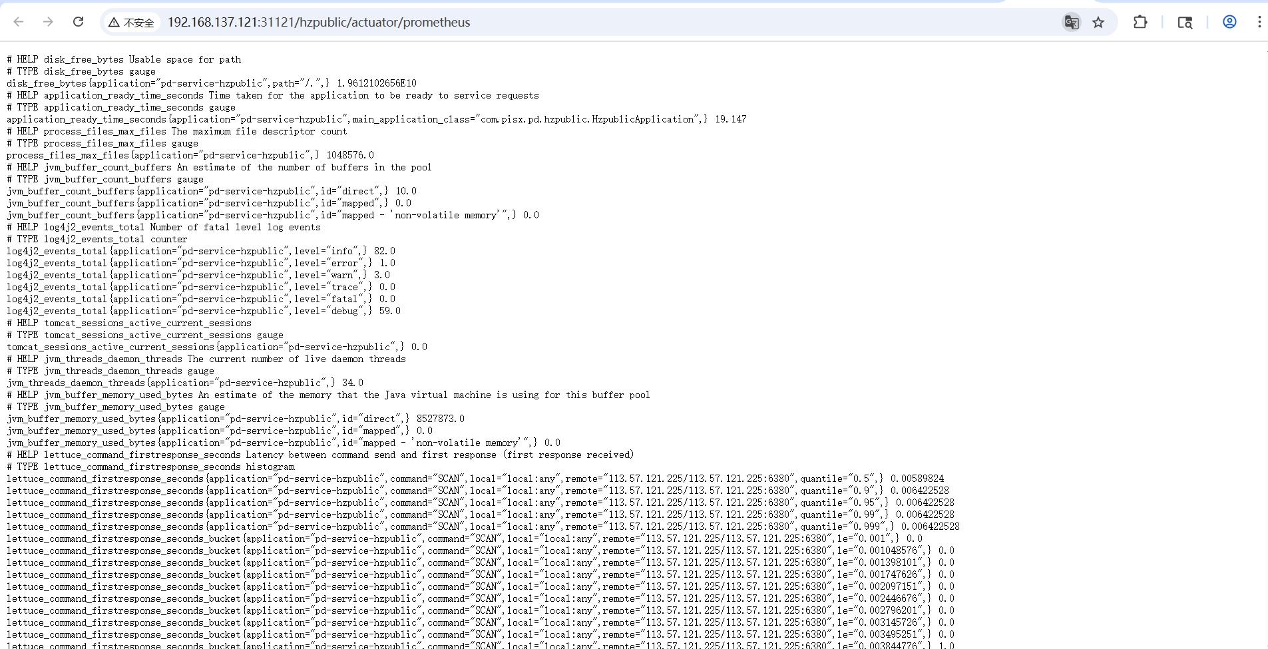Click the disk_free_bytes value 1.9612102656E10
This screenshot has height=649, width=1268.
(x=376, y=83)
